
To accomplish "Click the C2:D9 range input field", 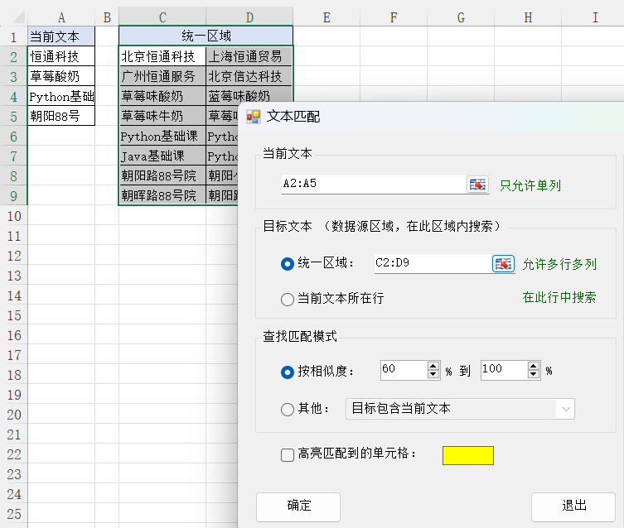I will coord(431,264).
